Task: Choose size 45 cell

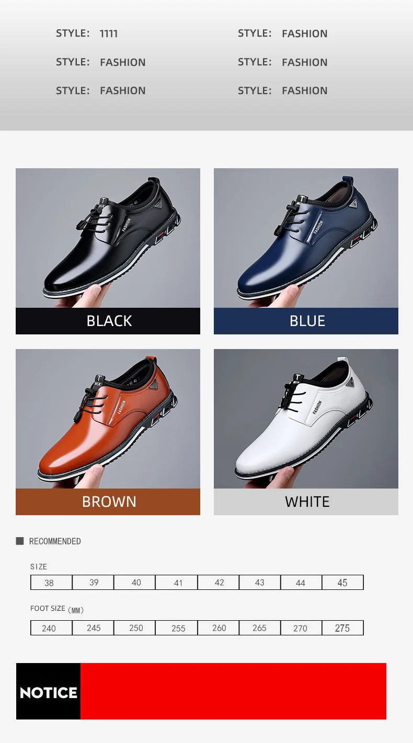Action: (x=343, y=583)
